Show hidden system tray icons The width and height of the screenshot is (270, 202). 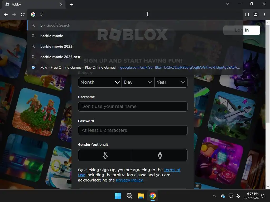click(214, 196)
